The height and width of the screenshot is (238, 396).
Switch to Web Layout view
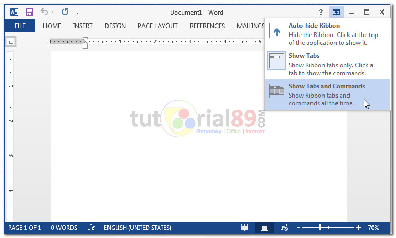[284, 228]
